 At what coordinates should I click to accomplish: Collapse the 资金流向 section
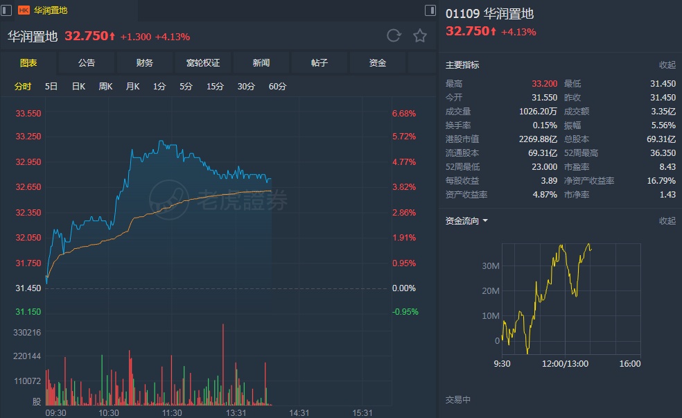click(x=667, y=221)
